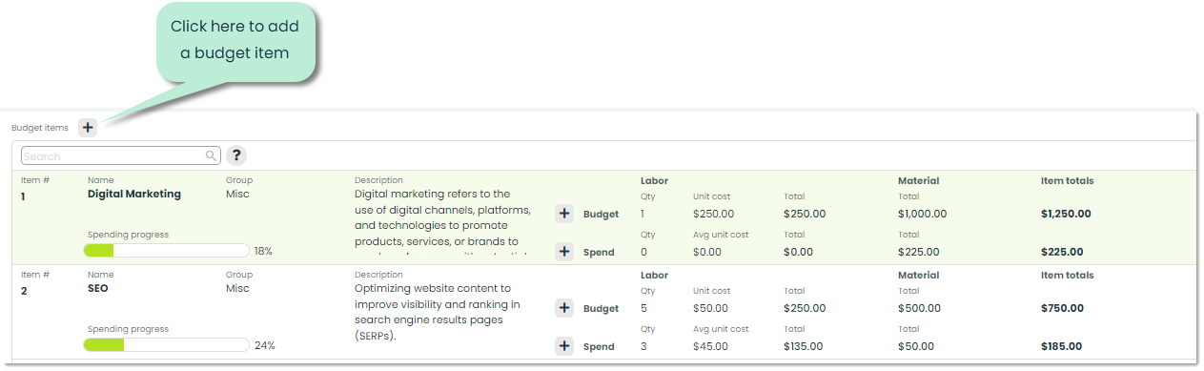Add Spend entry for Digital Marketing
Image resolution: width=1204 pixels, height=371 pixels.
coord(564,252)
